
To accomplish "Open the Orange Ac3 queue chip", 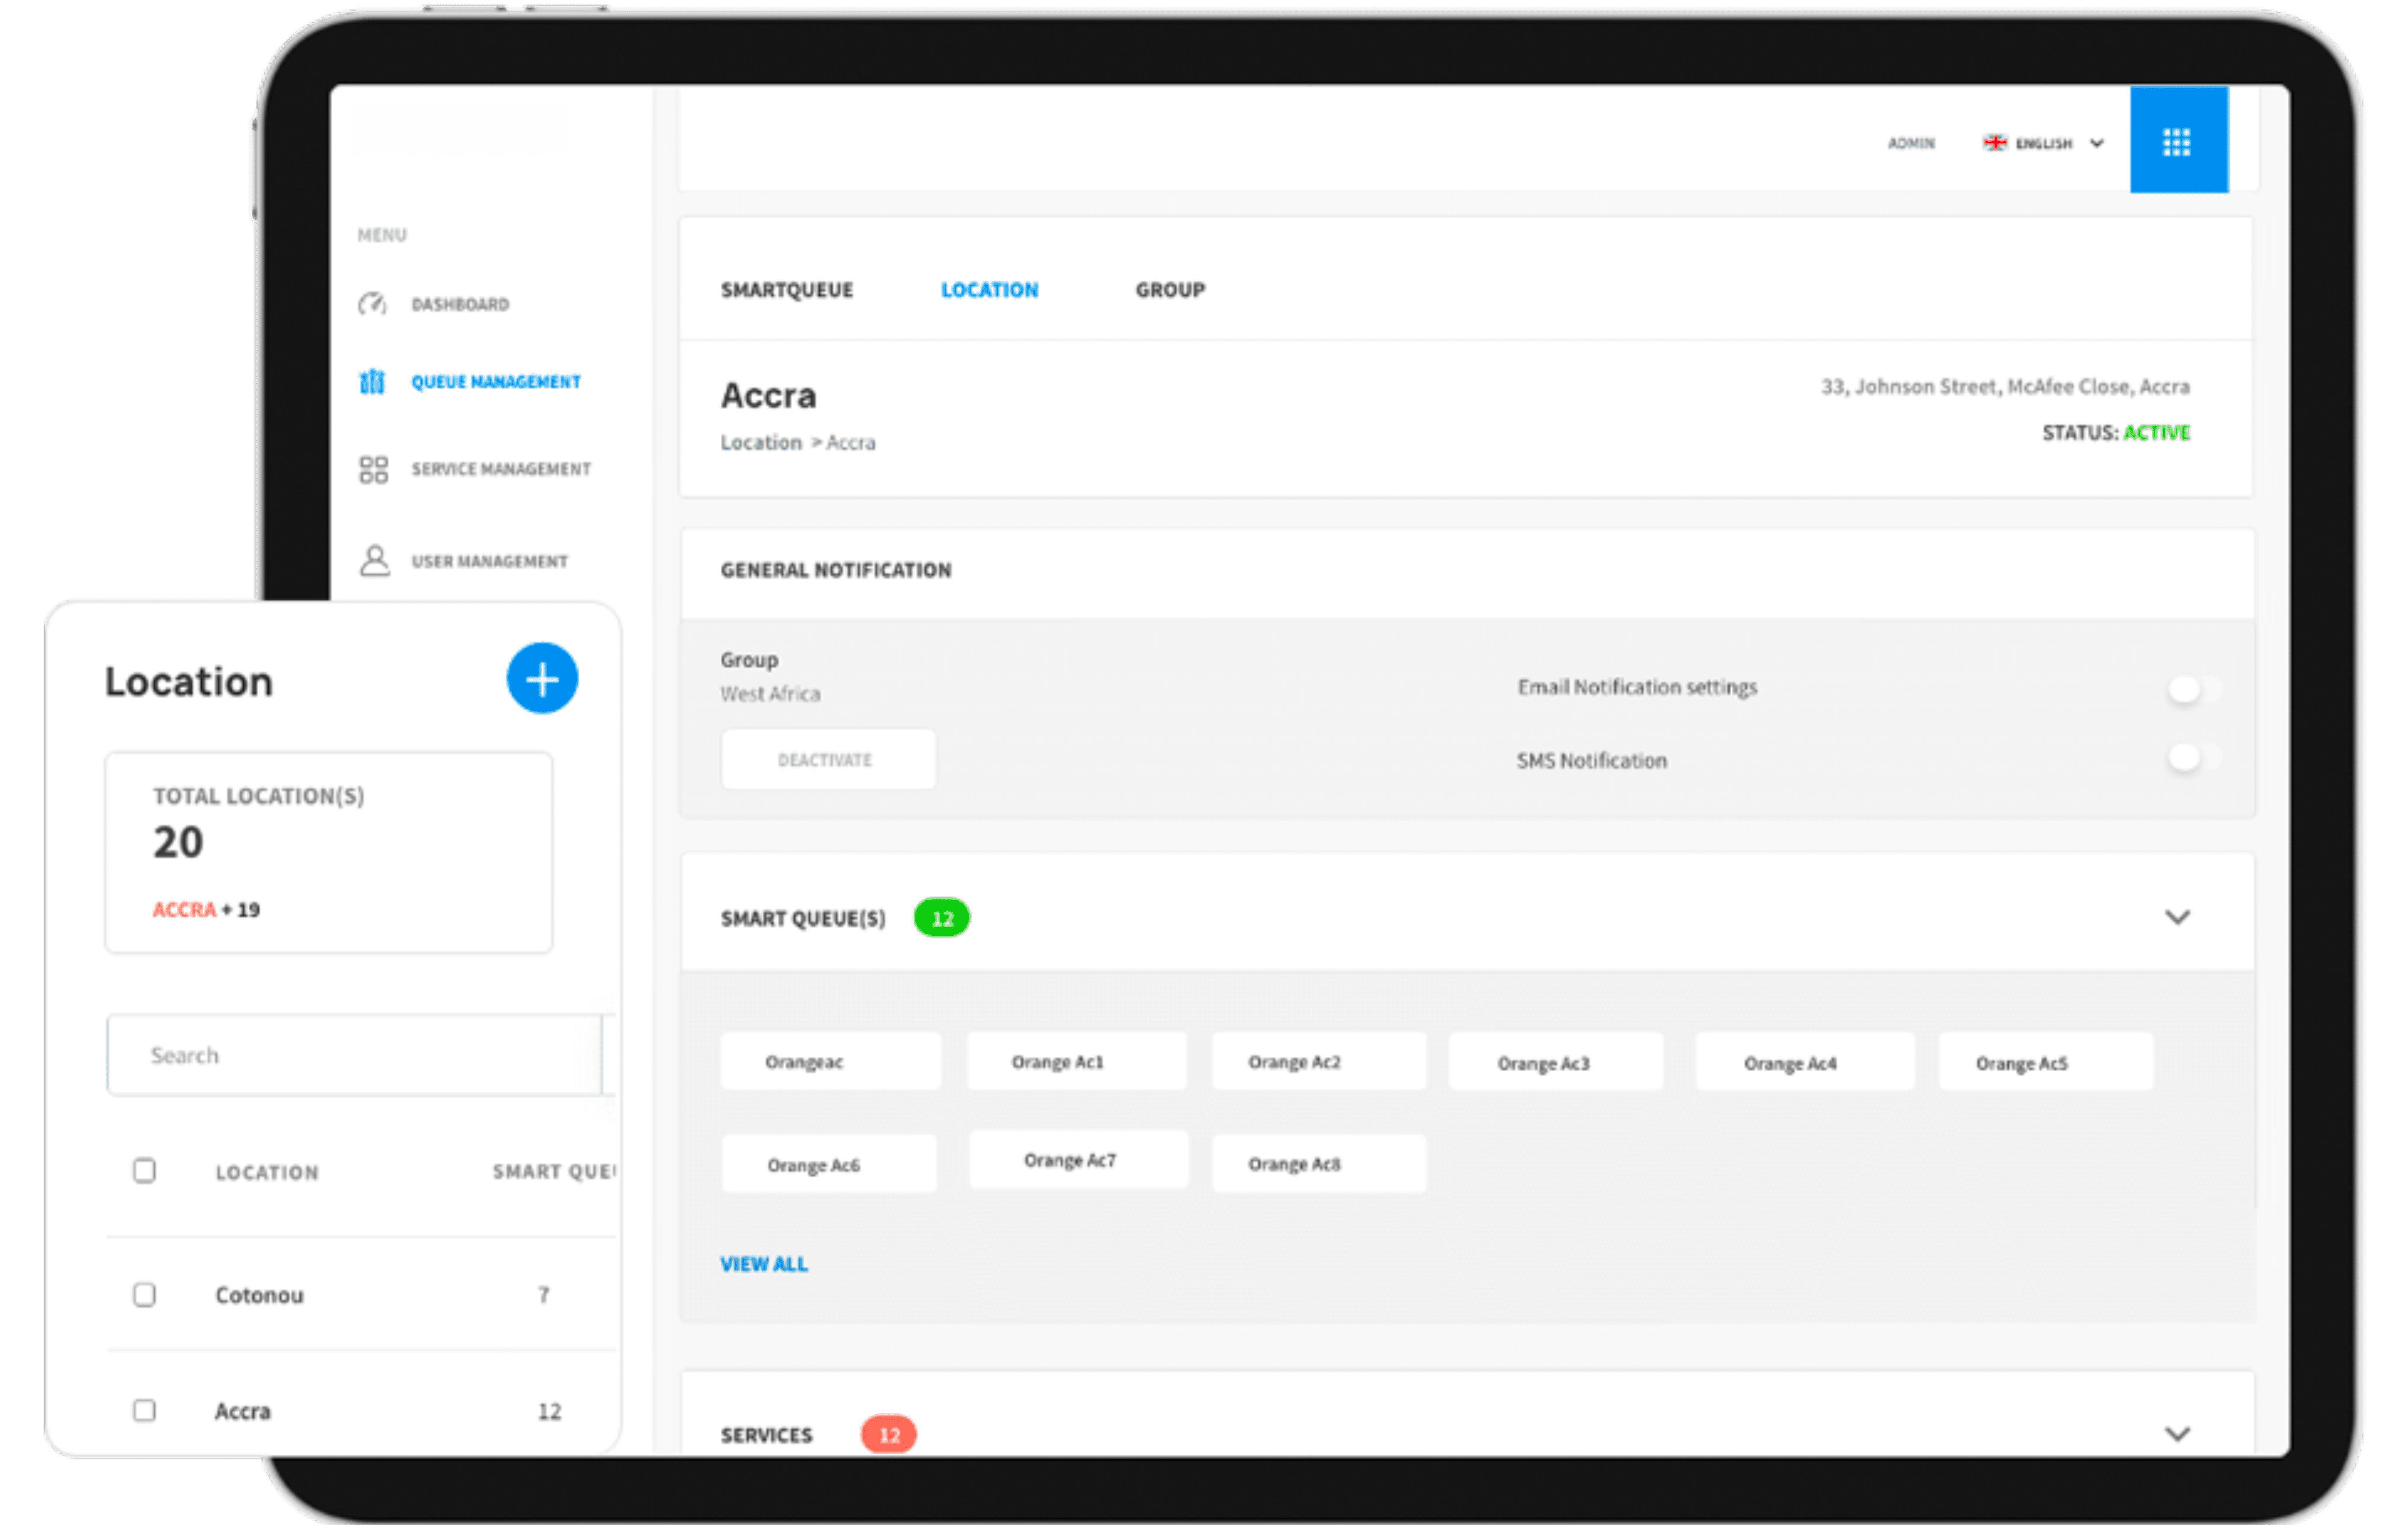I will pos(1556,1062).
